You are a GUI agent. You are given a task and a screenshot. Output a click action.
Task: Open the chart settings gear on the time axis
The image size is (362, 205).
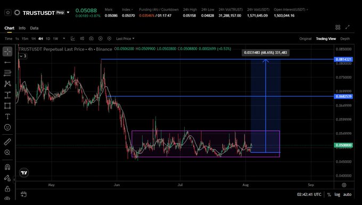click(344, 185)
